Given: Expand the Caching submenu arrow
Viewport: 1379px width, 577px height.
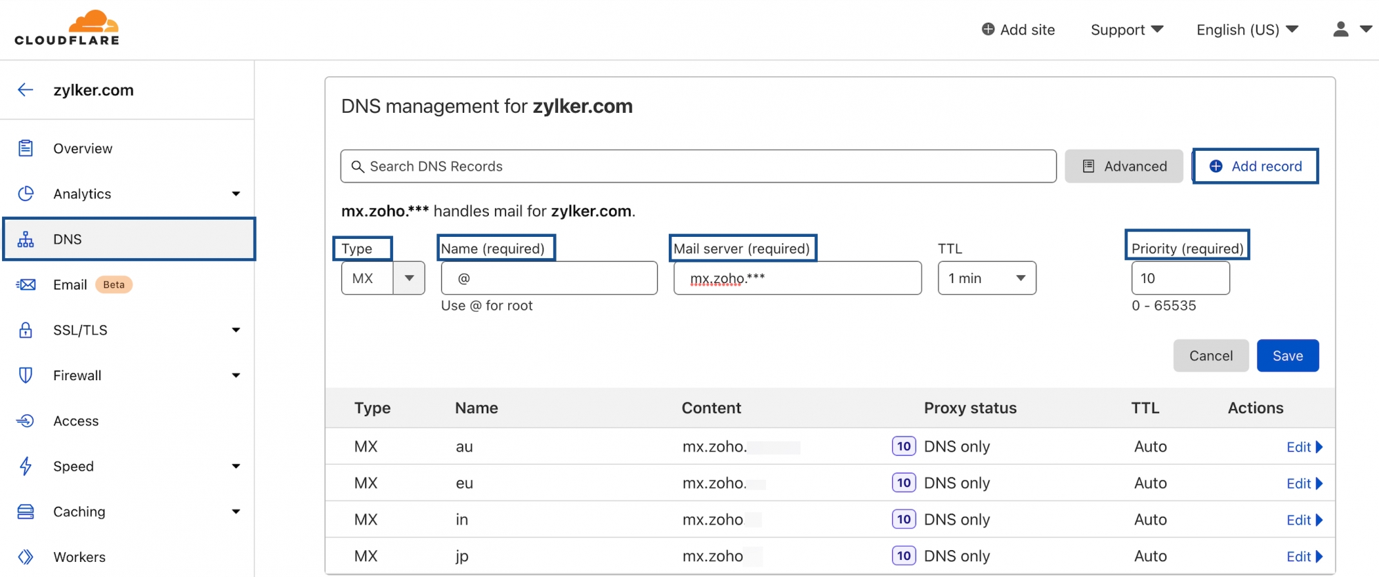Looking at the screenshot, I should click(x=236, y=512).
